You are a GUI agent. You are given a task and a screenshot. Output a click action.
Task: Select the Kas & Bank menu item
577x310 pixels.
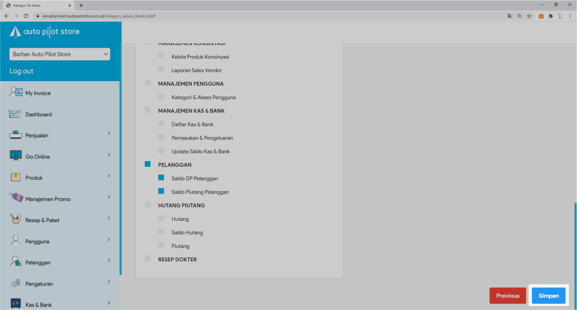39,305
